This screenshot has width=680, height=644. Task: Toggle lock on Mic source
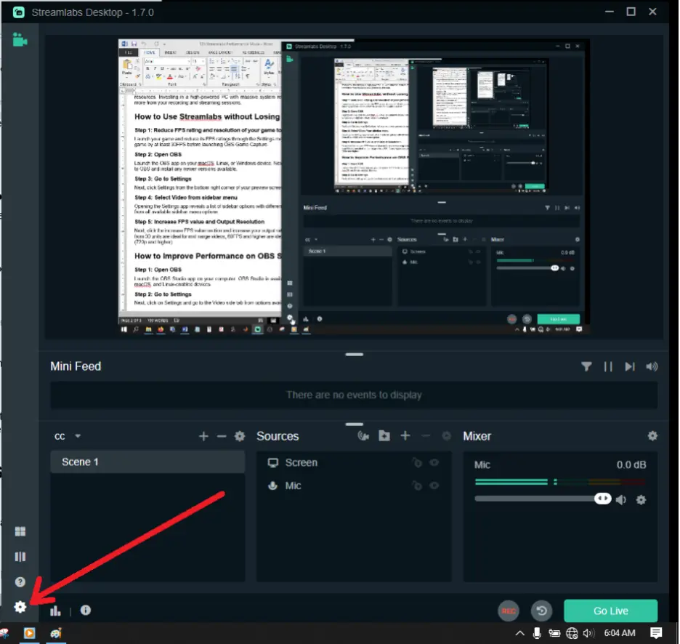417,486
